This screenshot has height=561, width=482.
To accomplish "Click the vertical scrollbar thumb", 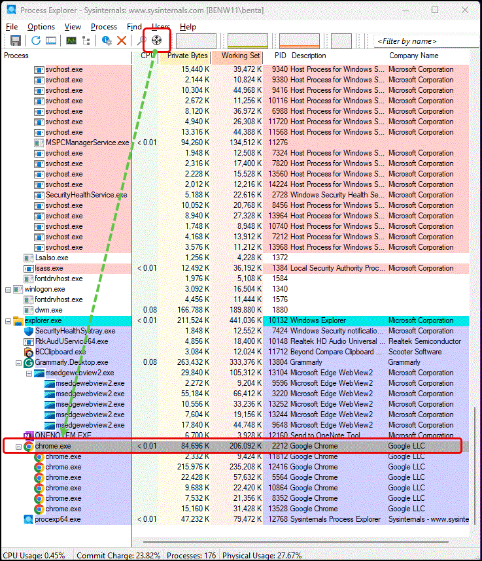I will point(475,465).
